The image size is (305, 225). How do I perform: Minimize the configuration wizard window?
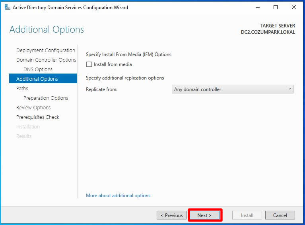[x=257, y=7]
